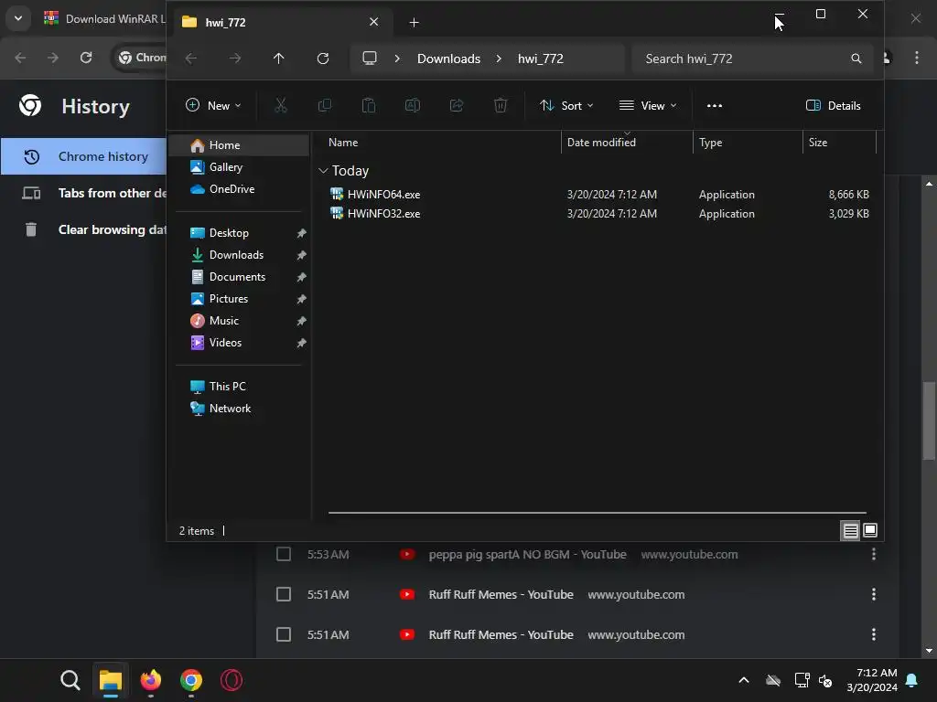Image resolution: width=937 pixels, height=702 pixels.
Task: Open the Sort dropdown
Action: pyautogui.click(x=566, y=106)
